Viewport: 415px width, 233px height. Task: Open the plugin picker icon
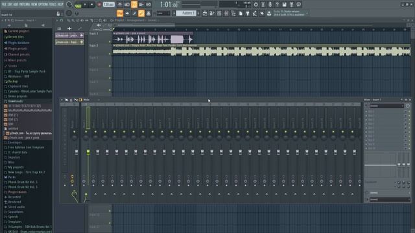point(248,13)
